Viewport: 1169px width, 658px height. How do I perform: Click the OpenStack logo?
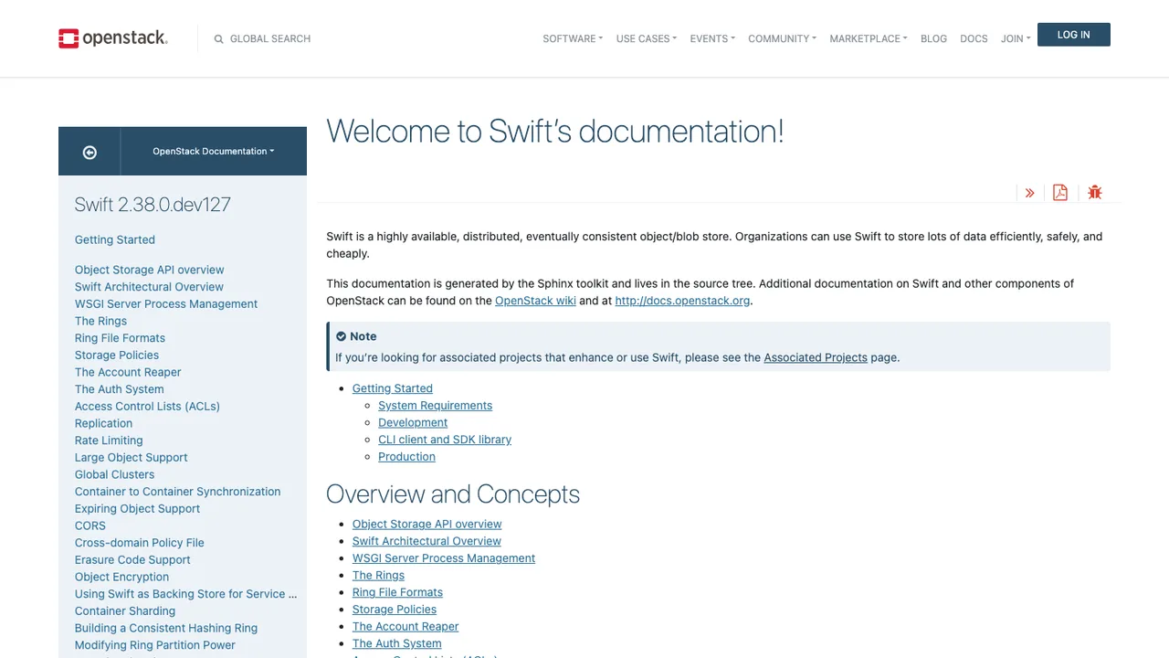point(113,38)
